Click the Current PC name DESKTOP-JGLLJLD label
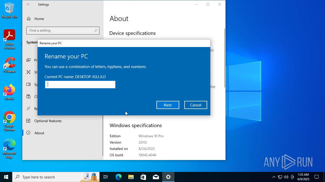The height and width of the screenshot is (182, 325). click(75, 77)
